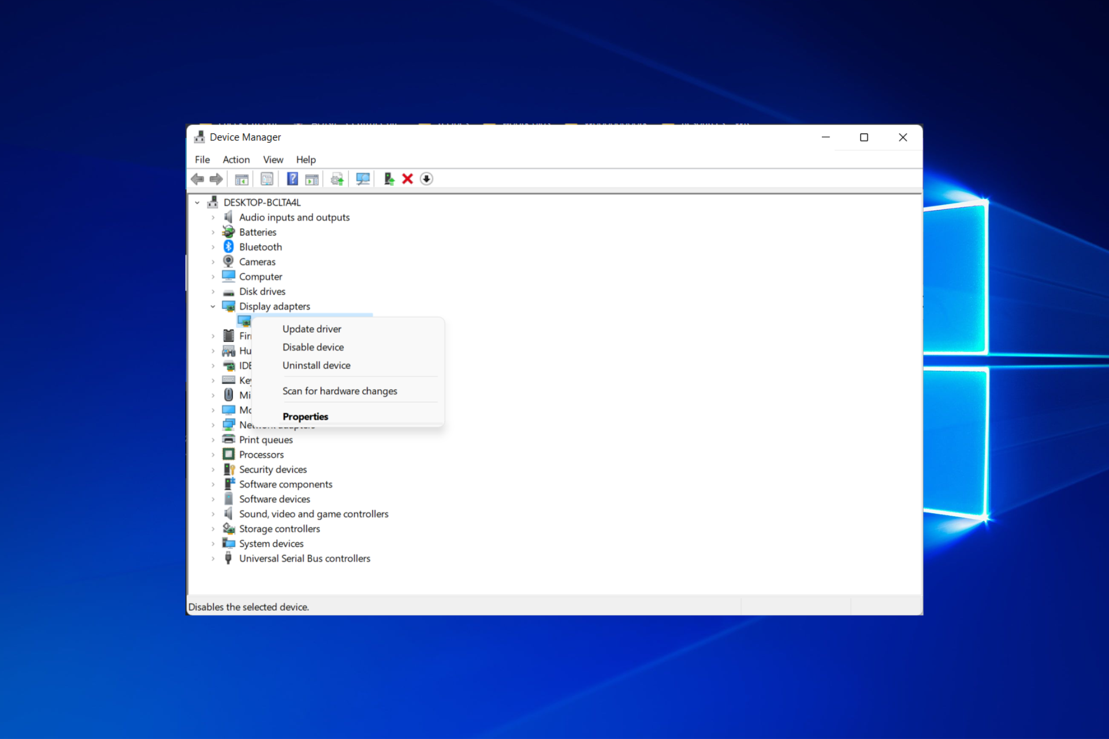This screenshot has width=1109, height=739.
Task: Expand the Audio inputs and outputs category
Action: pos(213,218)
